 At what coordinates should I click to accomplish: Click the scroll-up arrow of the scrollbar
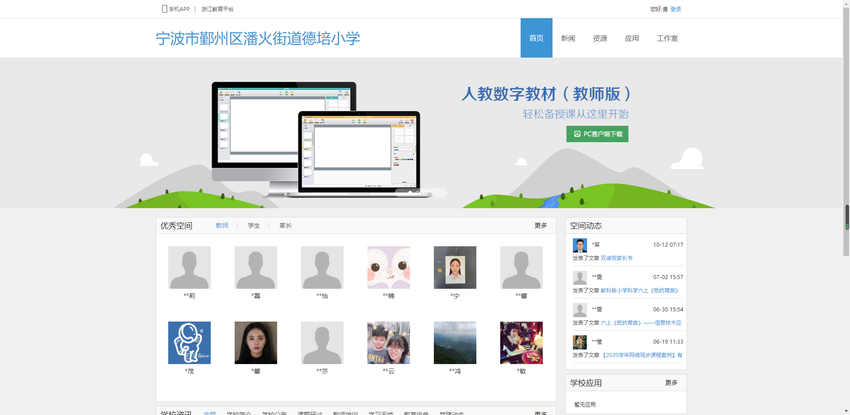[x=846, y=4]
